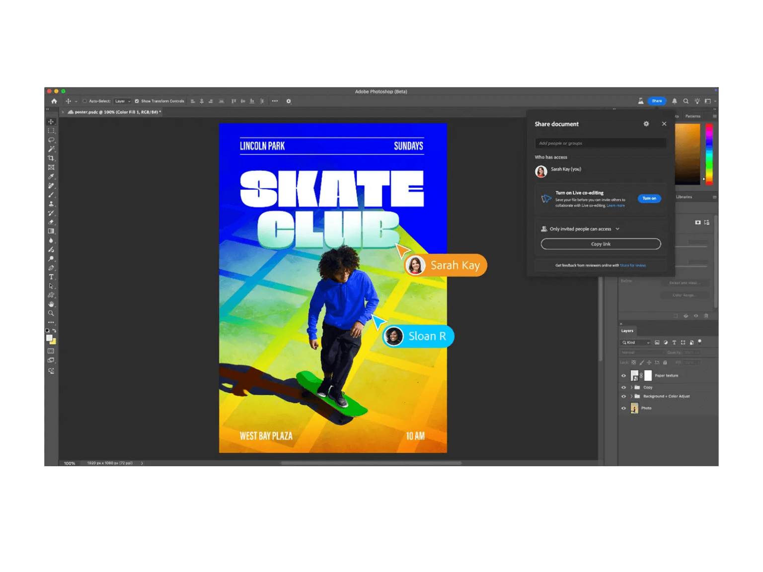Open Share document settings gear

pos(646,124)
